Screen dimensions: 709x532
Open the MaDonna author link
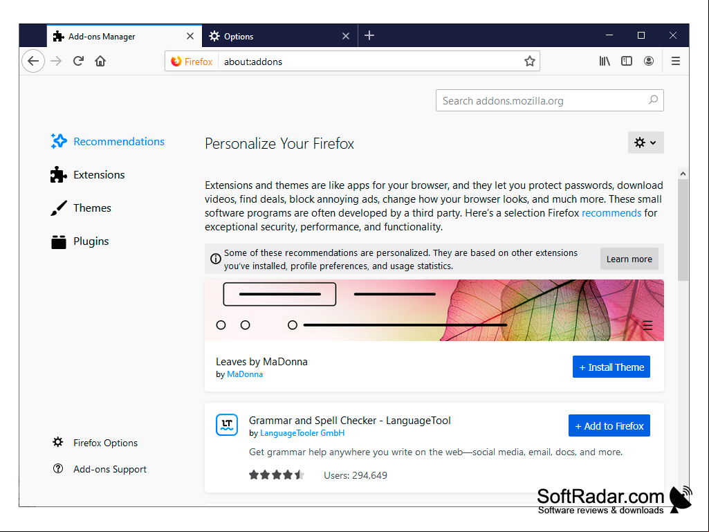(245, 374)
